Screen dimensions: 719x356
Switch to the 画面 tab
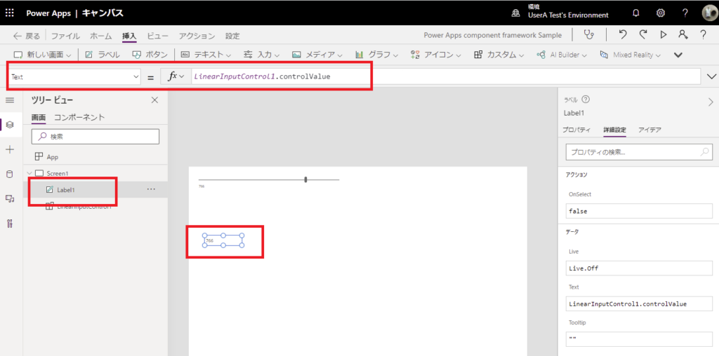tap(39, 117)
